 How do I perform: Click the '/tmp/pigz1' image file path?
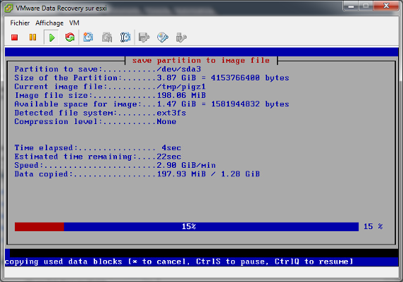(181, 87)
